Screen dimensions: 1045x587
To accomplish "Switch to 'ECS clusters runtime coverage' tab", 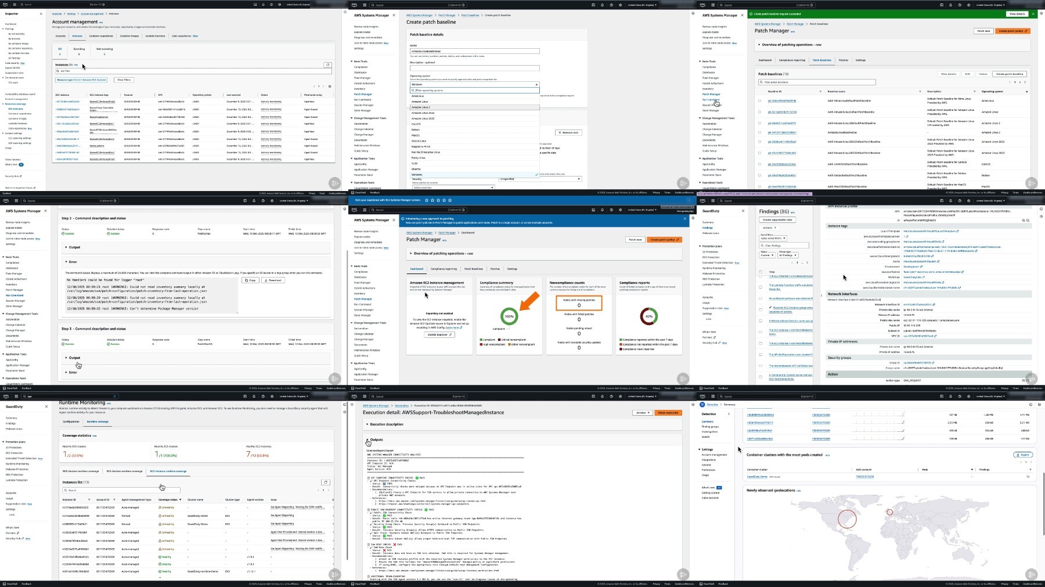I will [x=124, y=471].
